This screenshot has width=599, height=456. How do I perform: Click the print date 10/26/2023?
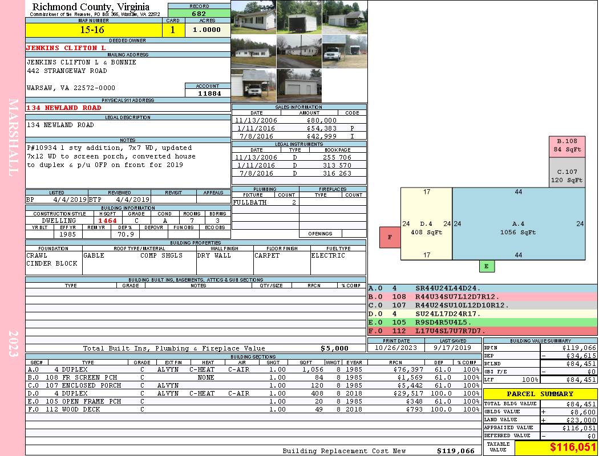[x=396, y=348]
